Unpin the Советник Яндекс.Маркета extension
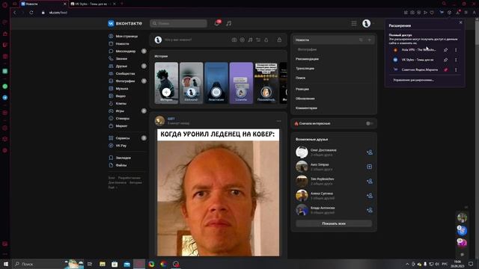The height and width of the screenshot is (269, 479). tap(446, 69)
